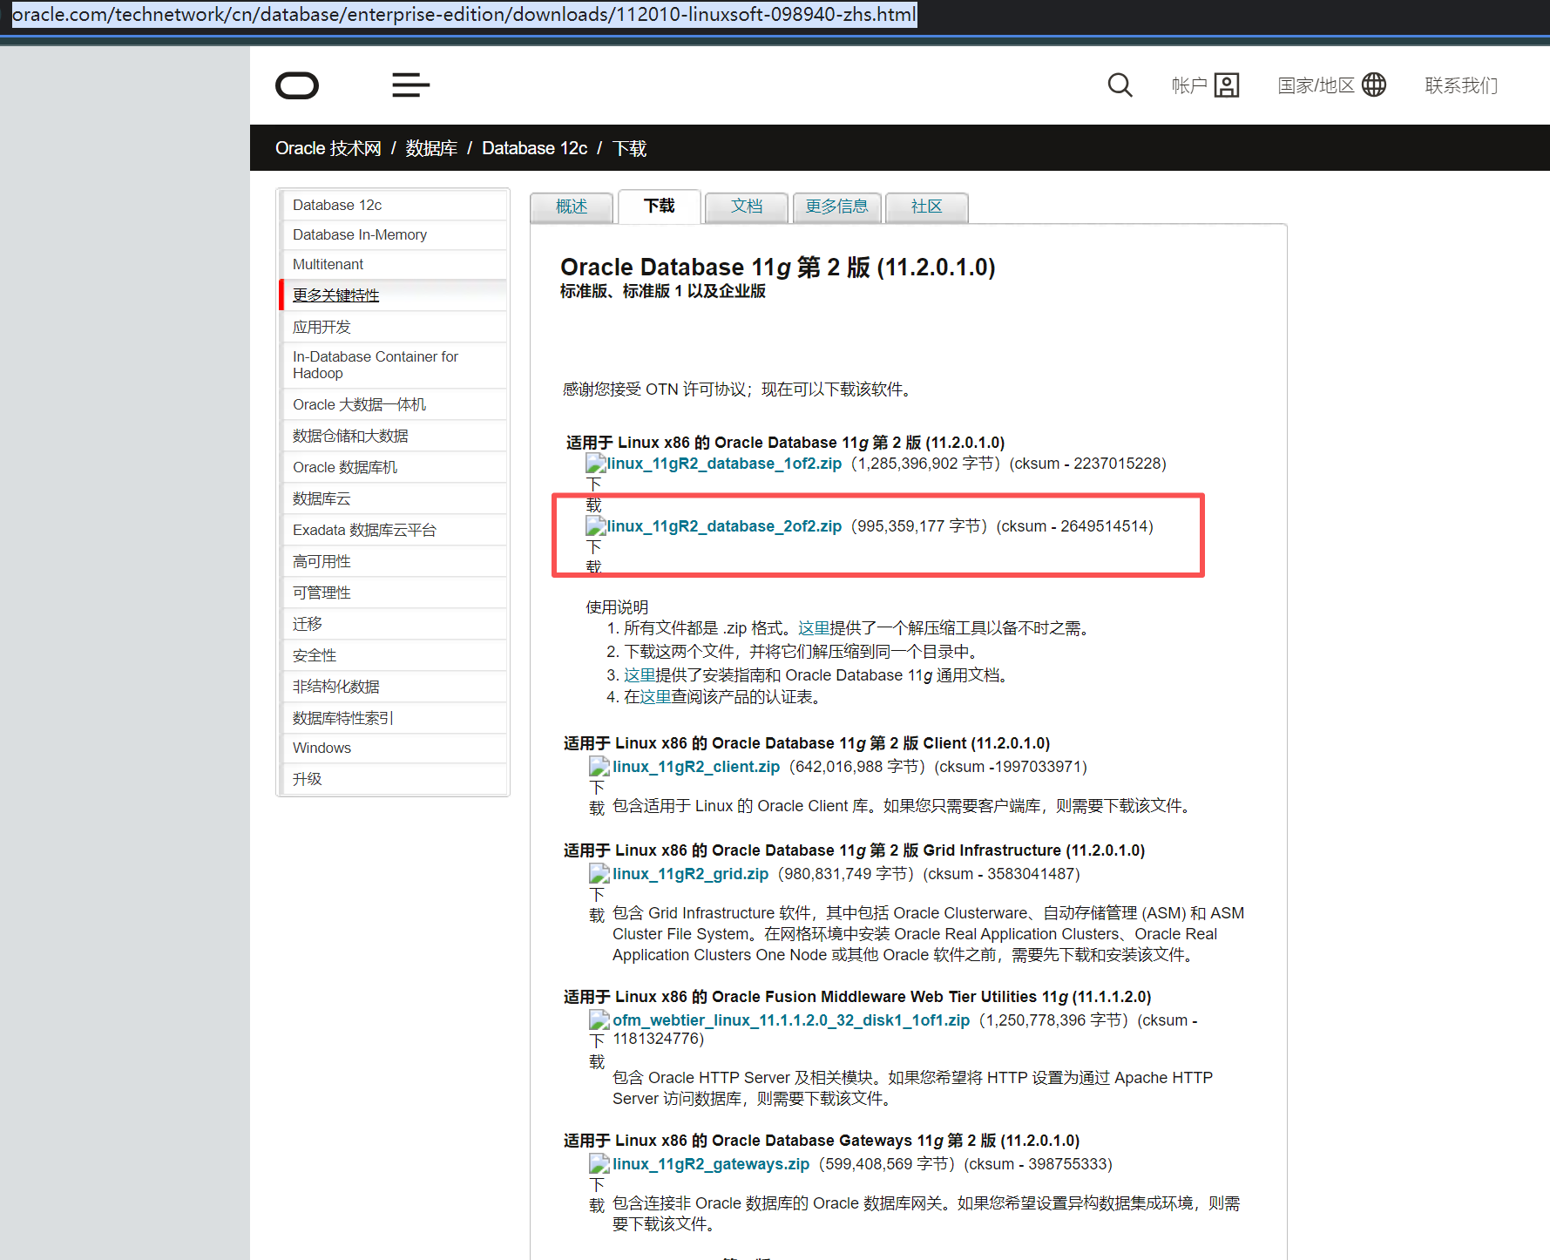Image resolution: width=1550 pixels, height=1260 pixels.
Task: Download linux_11gR2_database_2of2.zip link
Action: click(724, 526)
